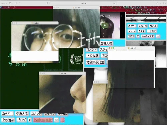Screen dimensions: 167x125
Task: Select コメント in the bottom-left navigation
Action: point(36,114)
